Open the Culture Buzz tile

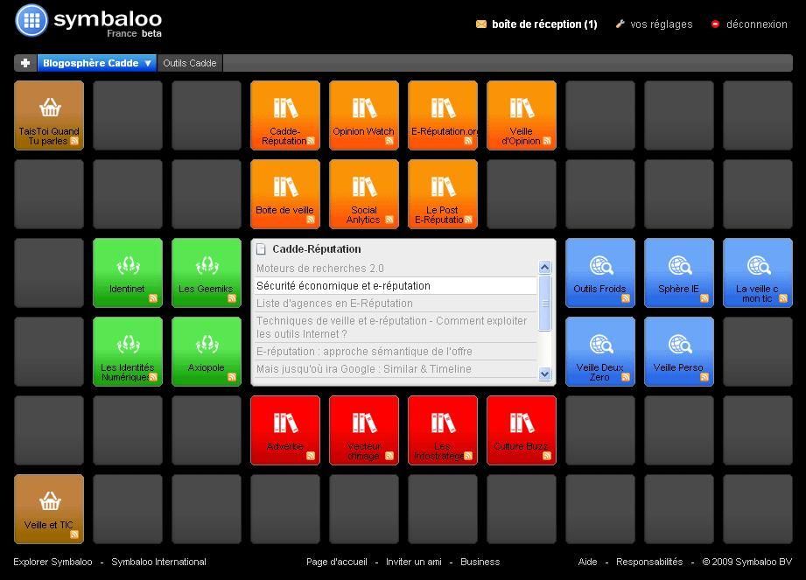click(522, 430)
